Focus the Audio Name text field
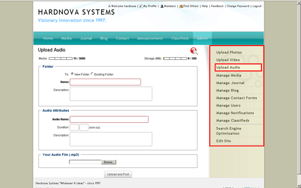The image size is (301, 188). click(109, 119)
